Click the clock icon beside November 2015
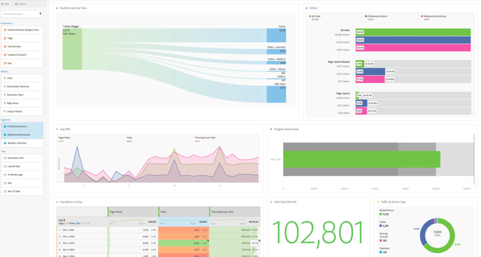Image resolution: width=481 pixels, height=257 pixels. pyautogui.click(x=5, y=158)
